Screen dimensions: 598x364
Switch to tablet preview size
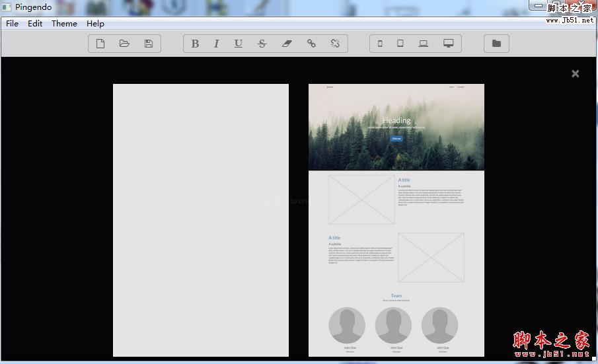(400, 44)
